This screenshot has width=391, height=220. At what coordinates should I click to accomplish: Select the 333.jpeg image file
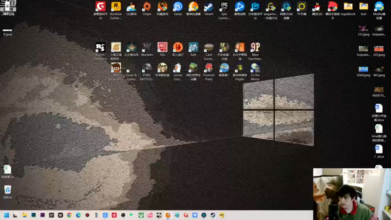coord(363,31)
